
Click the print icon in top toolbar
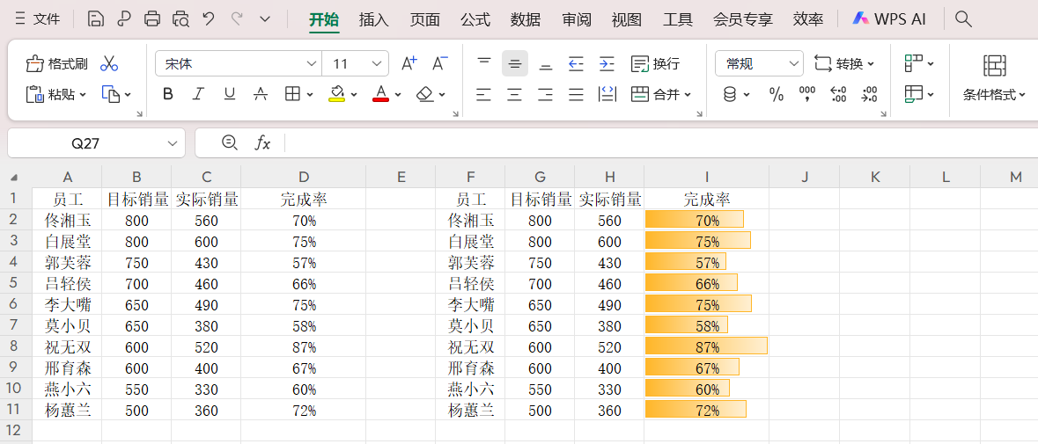152,18
